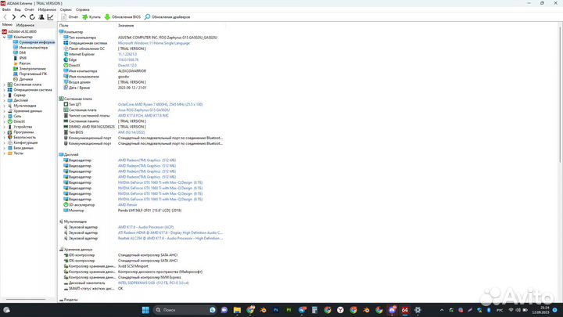Screen dimensions: 563x317
Task: Collapse the Компьютер tree node
Action: (x=5, y=37)
